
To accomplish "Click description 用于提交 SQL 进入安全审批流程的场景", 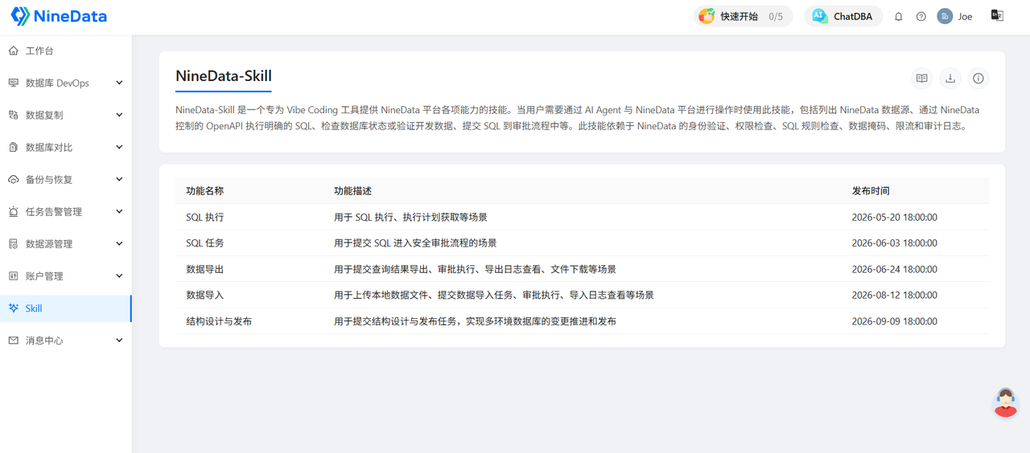I will pyautogui.click(x=415, y=243).
